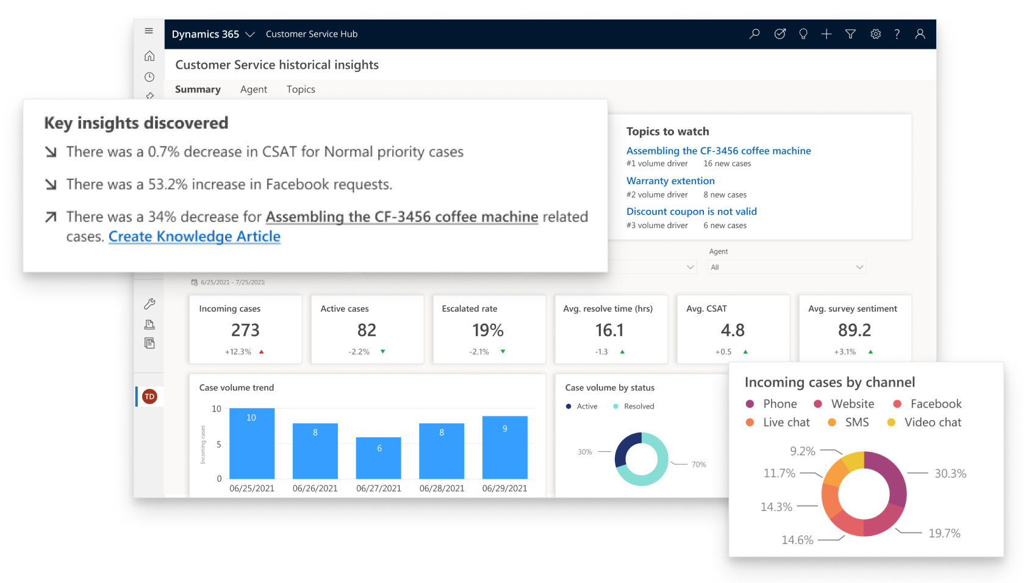Click the plus icon to create new record
Screen dimensions: 1029x583
pos(826,34)
